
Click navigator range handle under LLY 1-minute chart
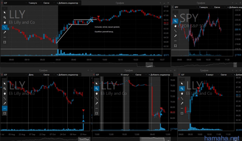(149, 65)
